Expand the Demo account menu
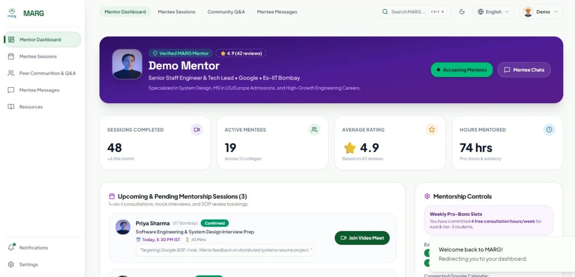The image size is (575, 277). click(x=541, y=12)
